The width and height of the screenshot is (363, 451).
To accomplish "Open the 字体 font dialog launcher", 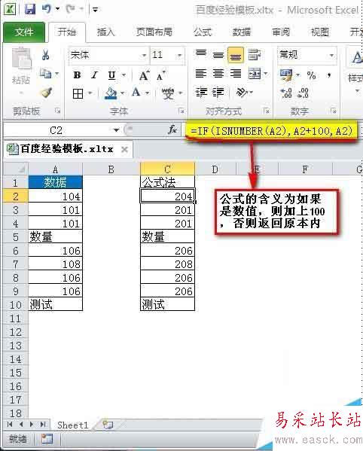I will coord(181,111).
